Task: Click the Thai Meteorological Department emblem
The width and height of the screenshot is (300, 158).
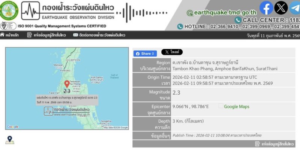Action: coord(8,10)
